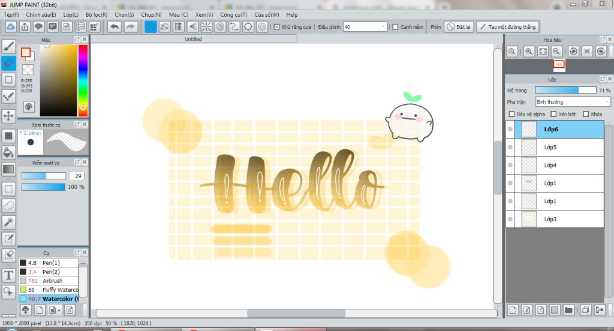Image resolution: width=614 pixels, height=331 pixels.
Task: Select the Brush tool
Action: pos(8,46)
